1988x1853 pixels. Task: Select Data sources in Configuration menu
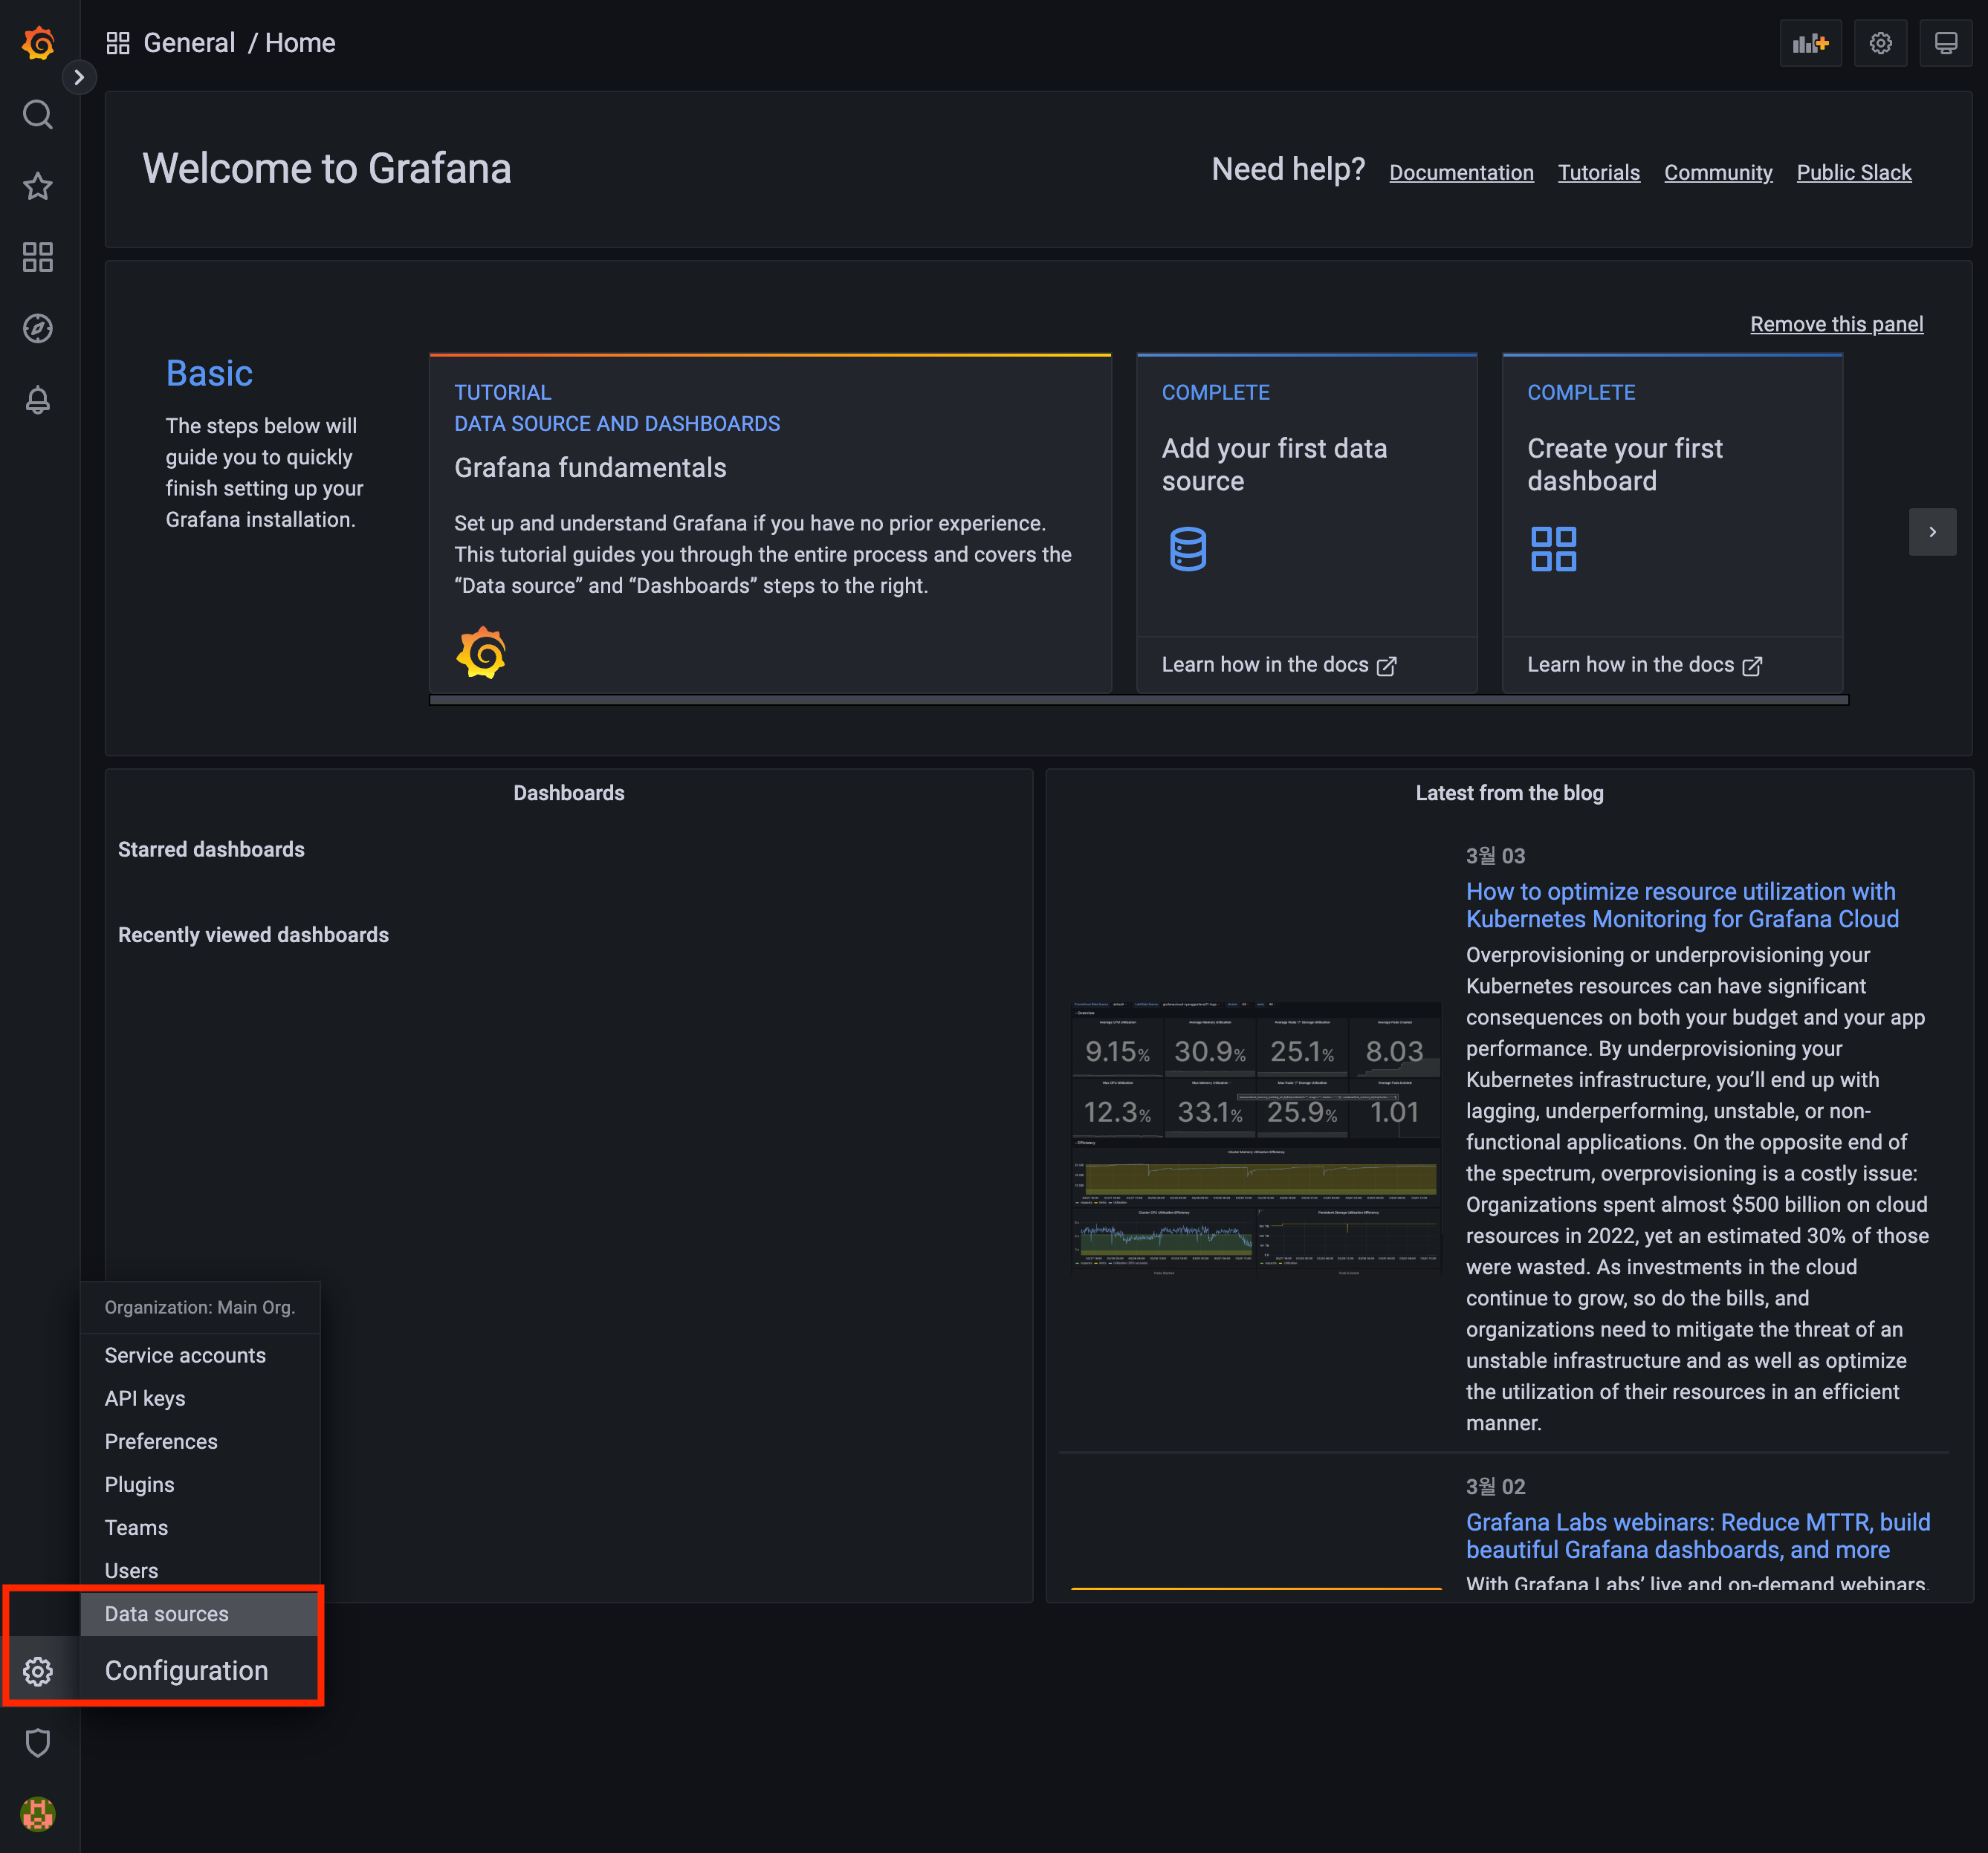pyautogui.click(x=167, y=1613)
